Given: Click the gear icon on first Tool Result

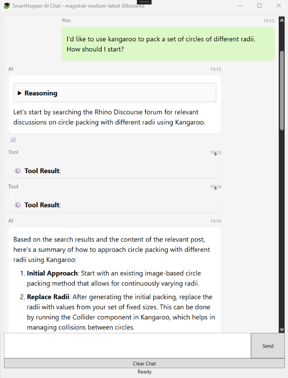Looking at the screenshot, I should click(x=18, y=171).
